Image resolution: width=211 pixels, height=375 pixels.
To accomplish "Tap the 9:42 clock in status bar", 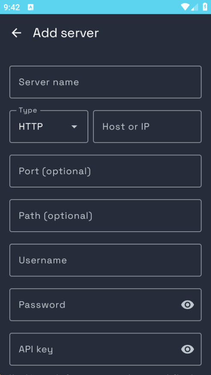I will 12,7.
